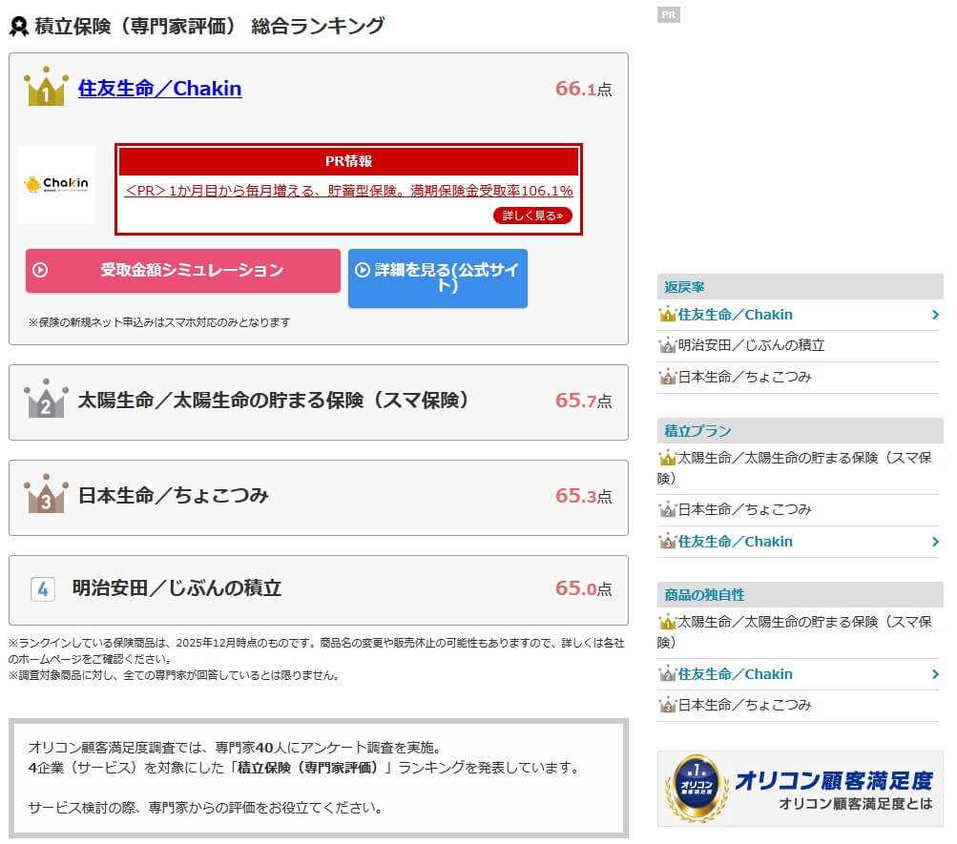The height and width of the screenshot is (844, 957).
Task: Open the PR text link about 満期保険金受取率106.1%
Action: tap(348, 191)
